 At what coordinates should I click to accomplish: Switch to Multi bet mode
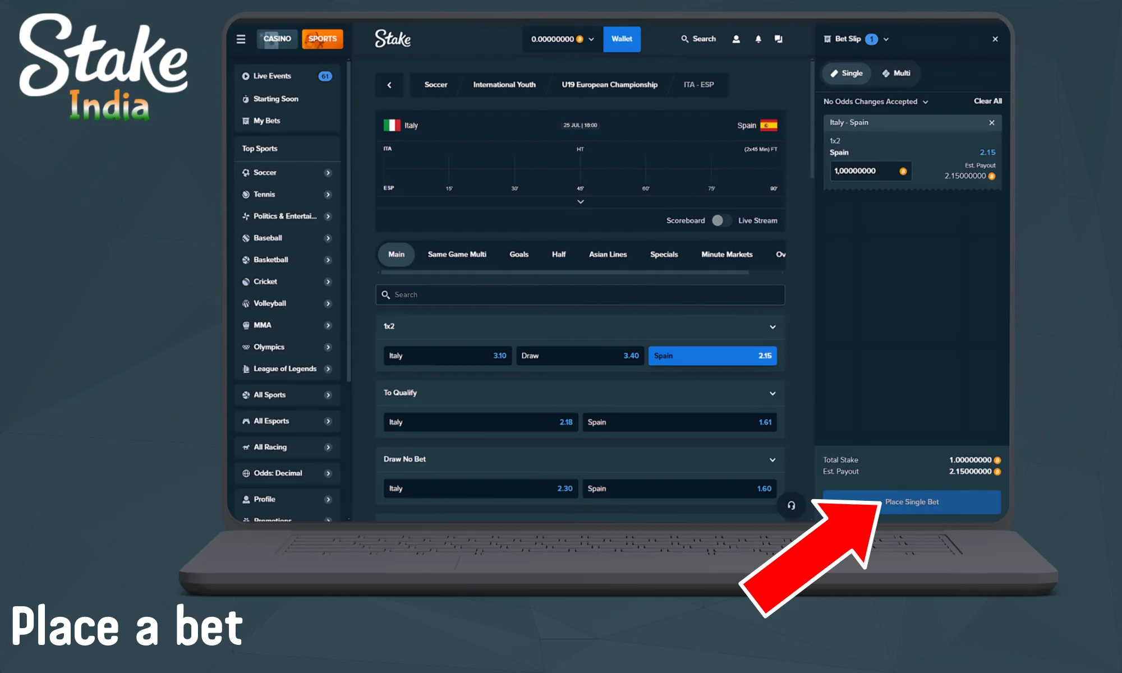[x=896, y=73]
